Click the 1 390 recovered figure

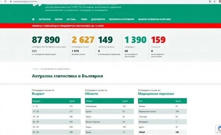pos(136,40)
